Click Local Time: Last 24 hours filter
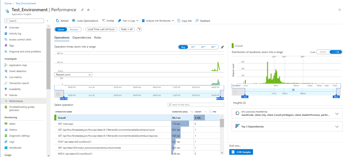This screenshot has height=157, width=346. [x=101, y=29]
